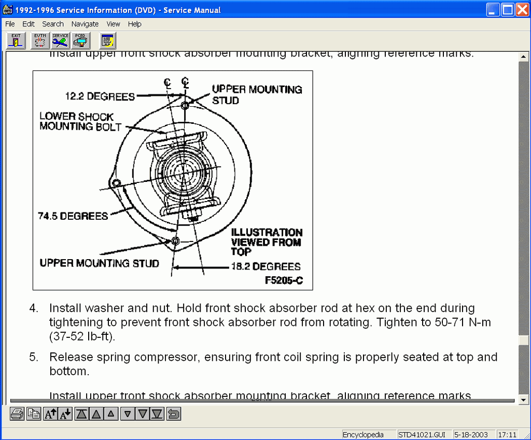This screenshot has width=531, height=440.
Task: Click the return back arrow icon
Action: [x=174, y=414]
